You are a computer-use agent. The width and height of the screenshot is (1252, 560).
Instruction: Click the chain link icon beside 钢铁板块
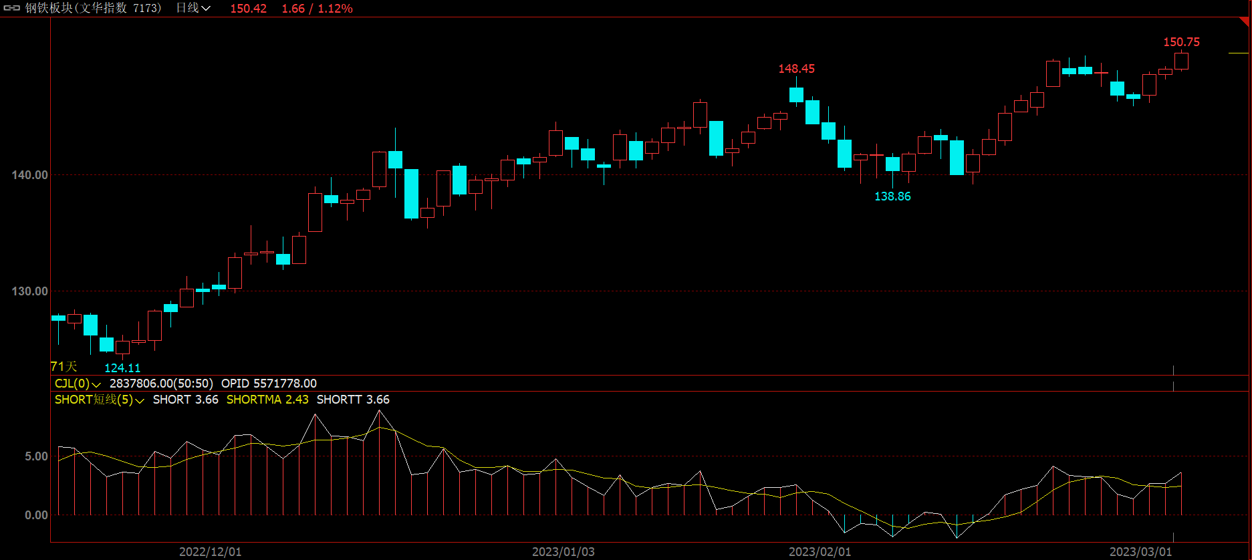click(x=12, y=8)
